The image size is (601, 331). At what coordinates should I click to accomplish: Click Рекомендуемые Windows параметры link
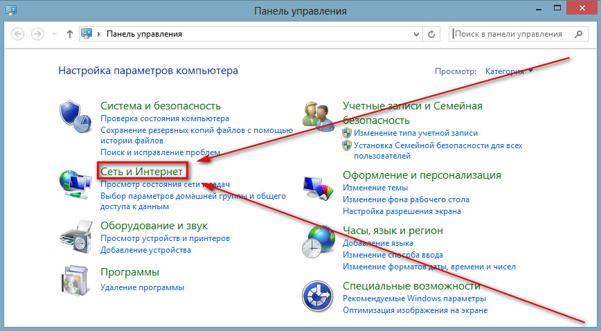pyautogui.click(x=414, y=298)
